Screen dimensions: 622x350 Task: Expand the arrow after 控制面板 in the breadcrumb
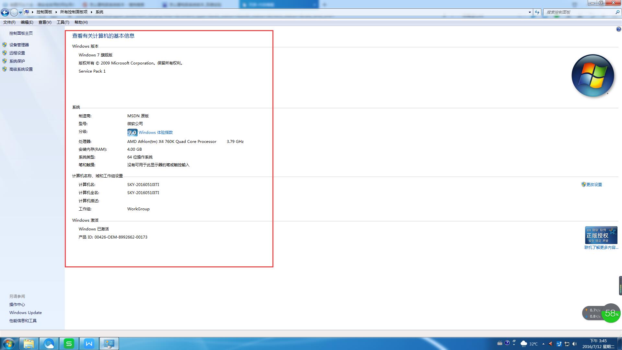coord(56,12)
